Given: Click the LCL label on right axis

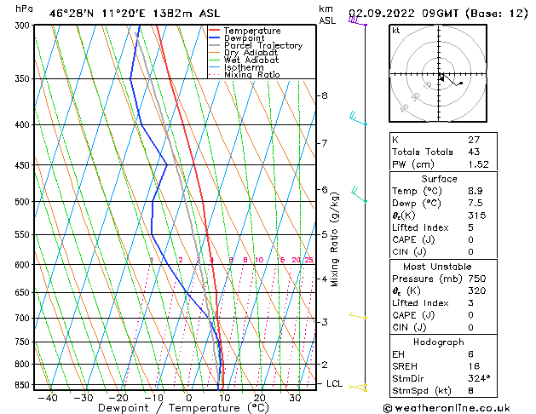Looking at the screenshot, I should pyautogui.click(x=335, y=383).
